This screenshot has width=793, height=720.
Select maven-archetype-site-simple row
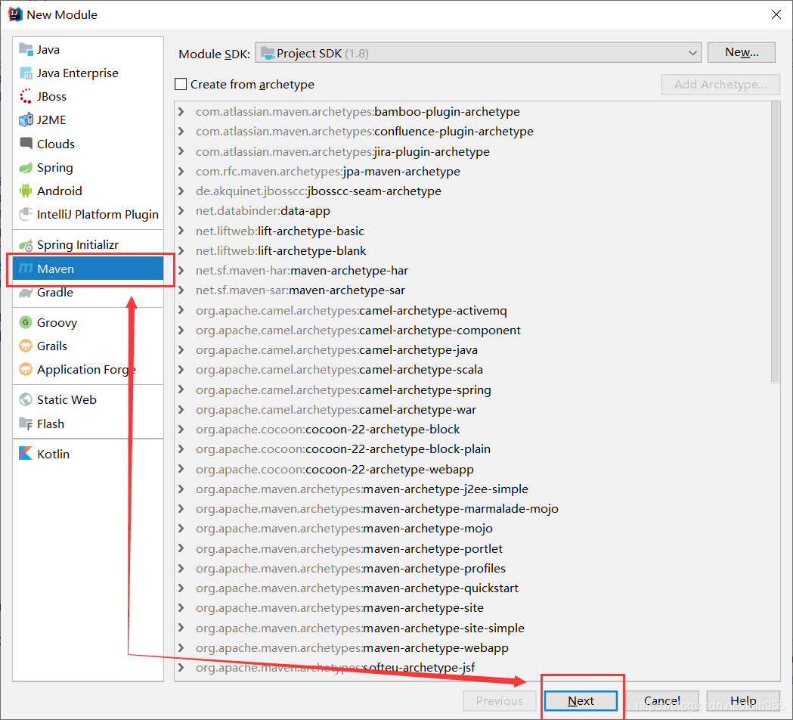click(472, 628)
